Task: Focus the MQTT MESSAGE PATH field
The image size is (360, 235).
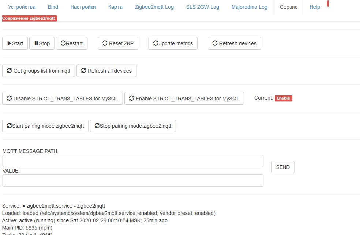Action: pyautogui.click(x=133, y=161)
